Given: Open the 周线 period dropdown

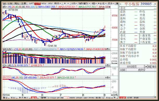Looking at the screenshot, I should 58,4.
